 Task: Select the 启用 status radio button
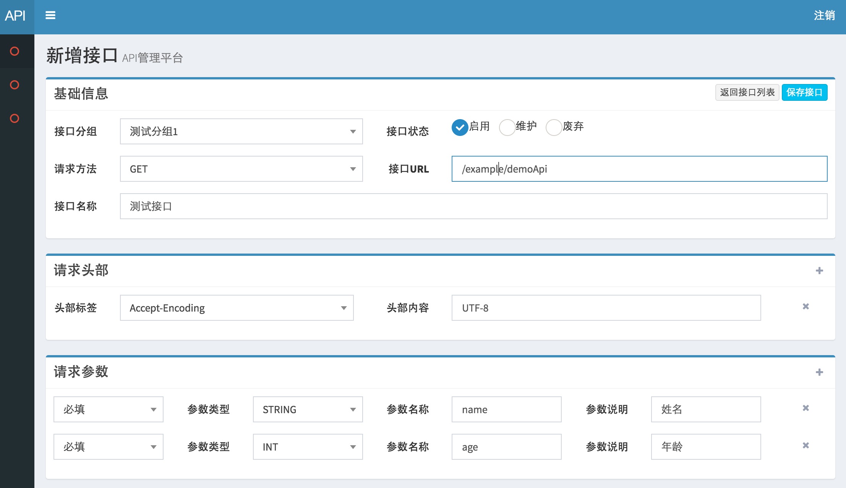(460, 128)
